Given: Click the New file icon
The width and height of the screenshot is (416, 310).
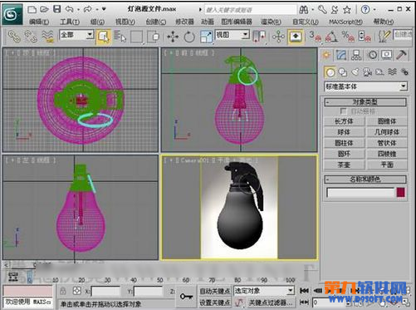Looking at the screenshot, I should [32, 9].
